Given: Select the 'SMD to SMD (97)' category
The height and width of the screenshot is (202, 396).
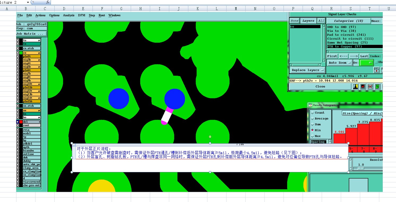Looking at the screenshot, I should tap(342, 27).
